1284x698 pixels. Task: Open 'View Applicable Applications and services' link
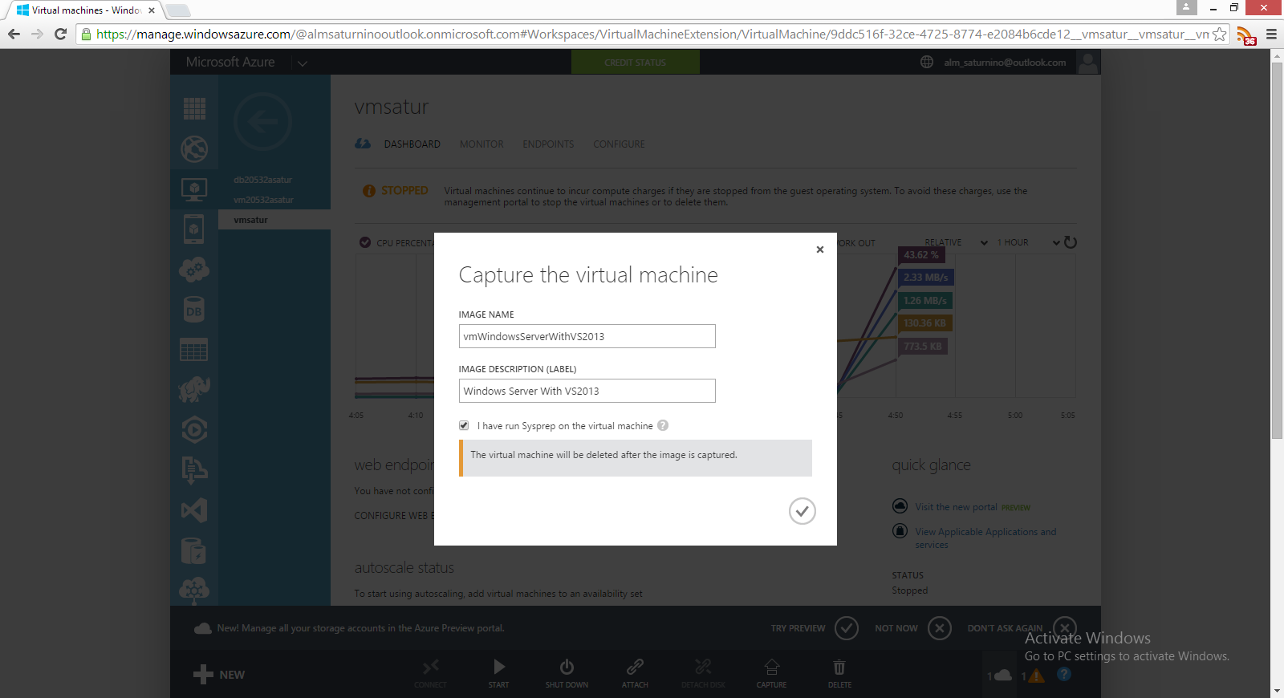[985, 538]
